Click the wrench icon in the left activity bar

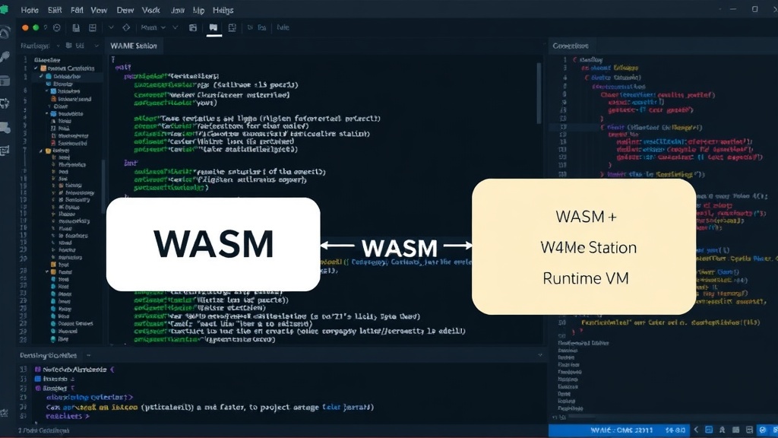pos(5,57)
